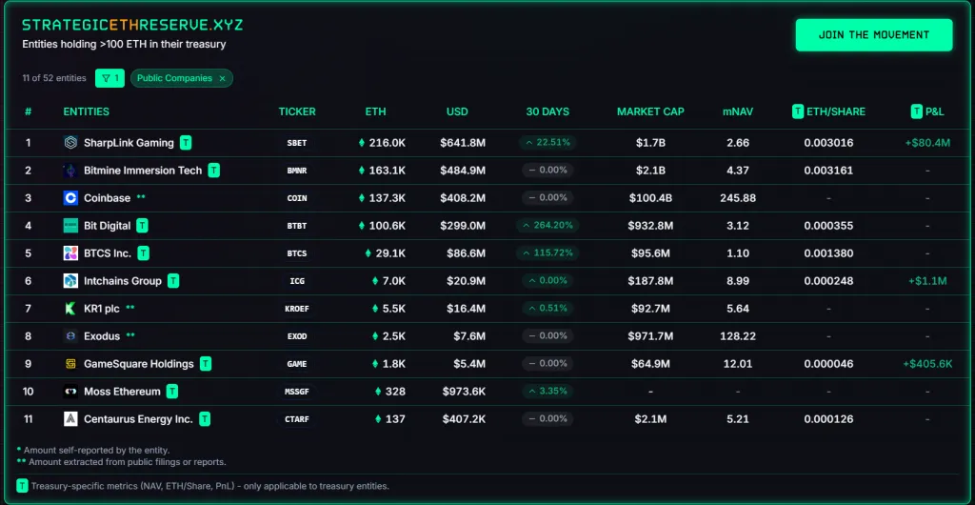
Task: Sort by the 30 DAYS column header
Action: click(x=547, y=111)
